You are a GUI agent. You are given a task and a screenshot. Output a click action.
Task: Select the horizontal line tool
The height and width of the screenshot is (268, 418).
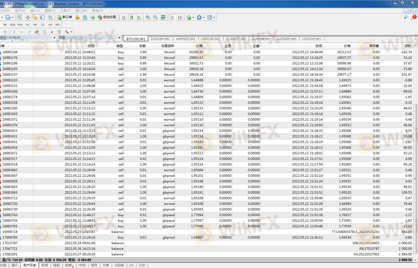pyautogui.click(x=22, y=32)
